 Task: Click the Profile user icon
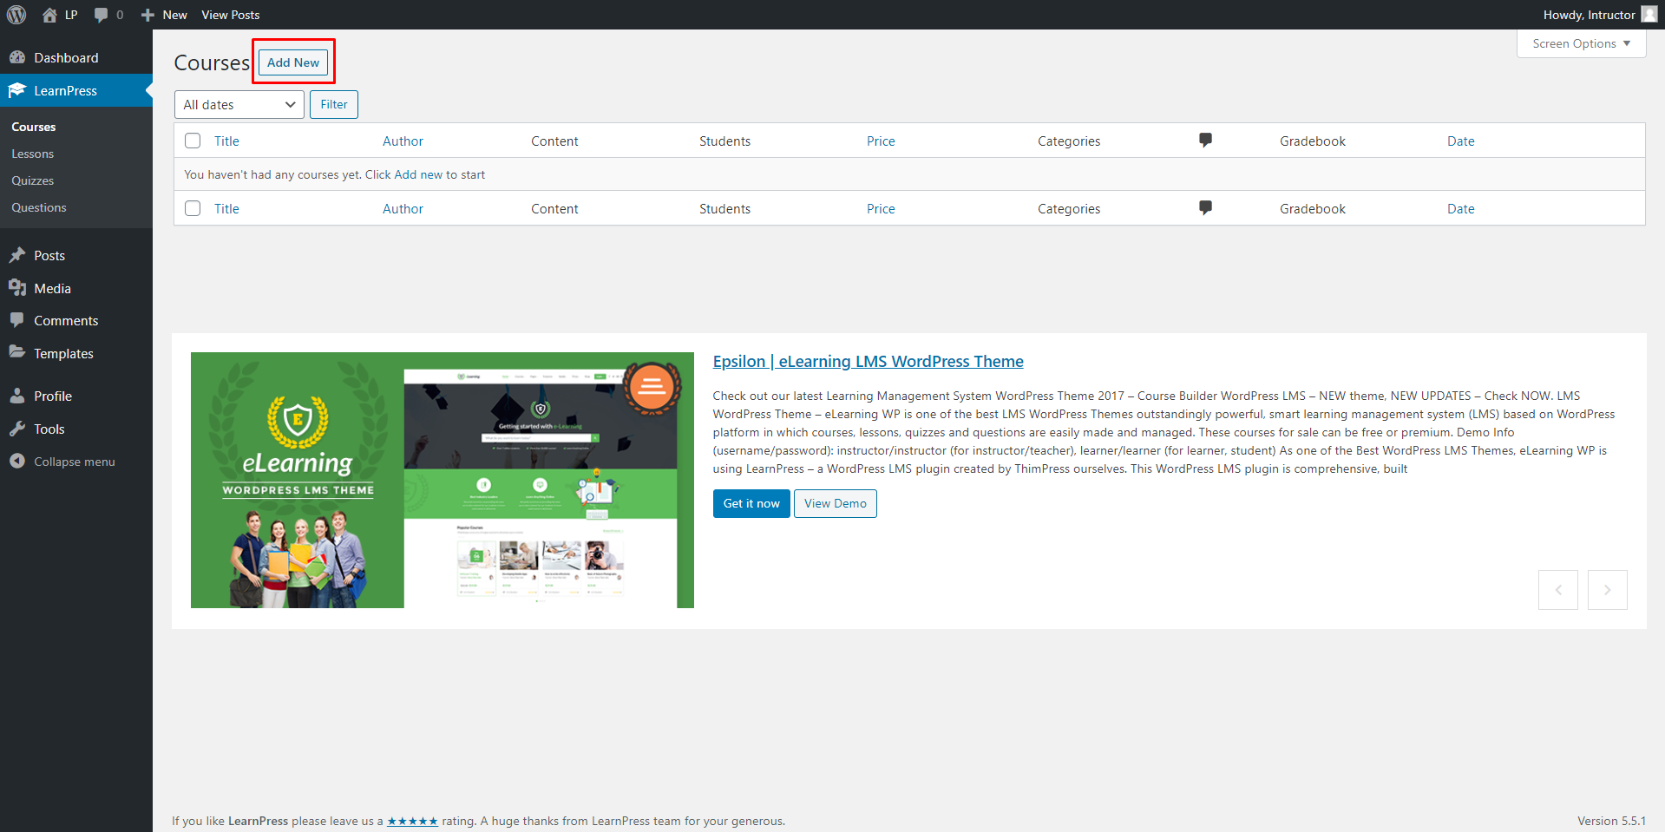click(17, 396)
